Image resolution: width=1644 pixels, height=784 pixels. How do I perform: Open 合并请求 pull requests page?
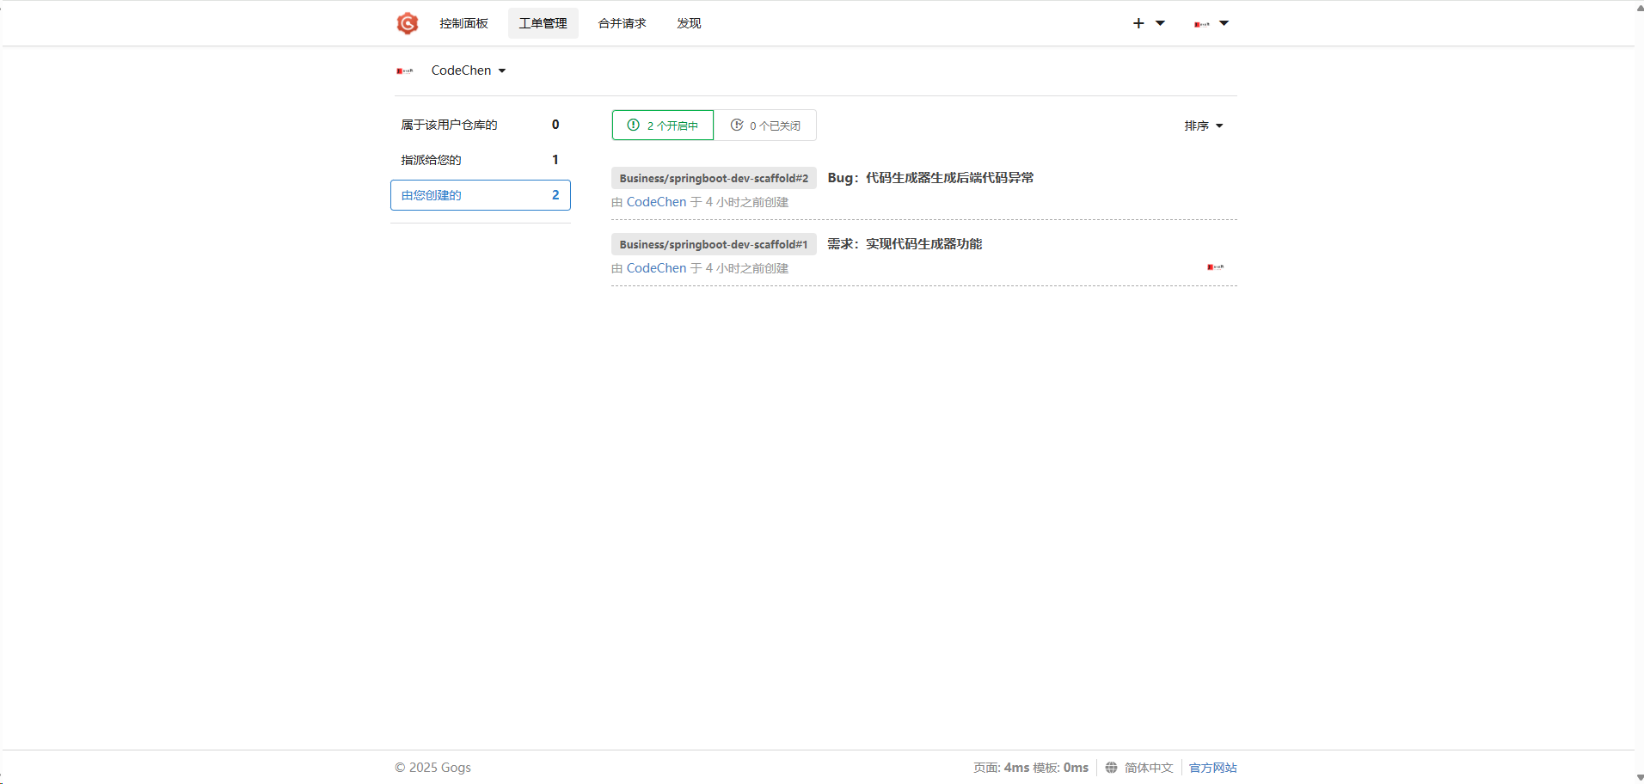coord(622,23)
